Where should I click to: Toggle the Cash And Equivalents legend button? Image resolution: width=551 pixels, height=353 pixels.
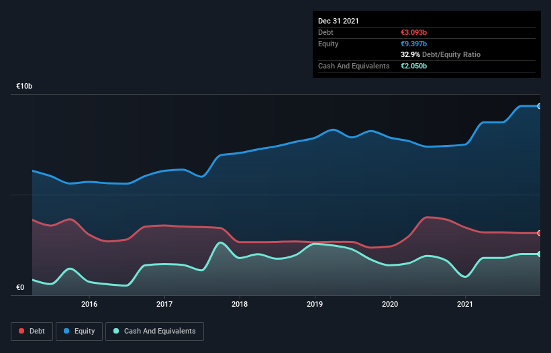pyautogui.click(x=154, y=332)
